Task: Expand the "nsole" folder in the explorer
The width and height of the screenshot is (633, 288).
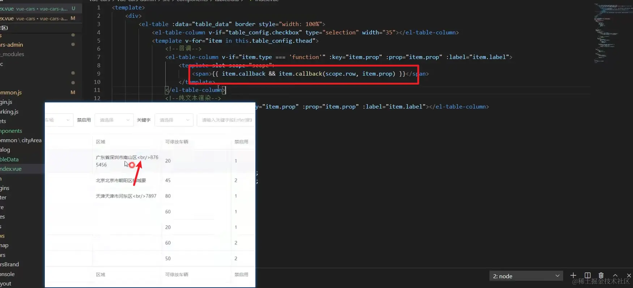Action: click(x=8, y=274)
